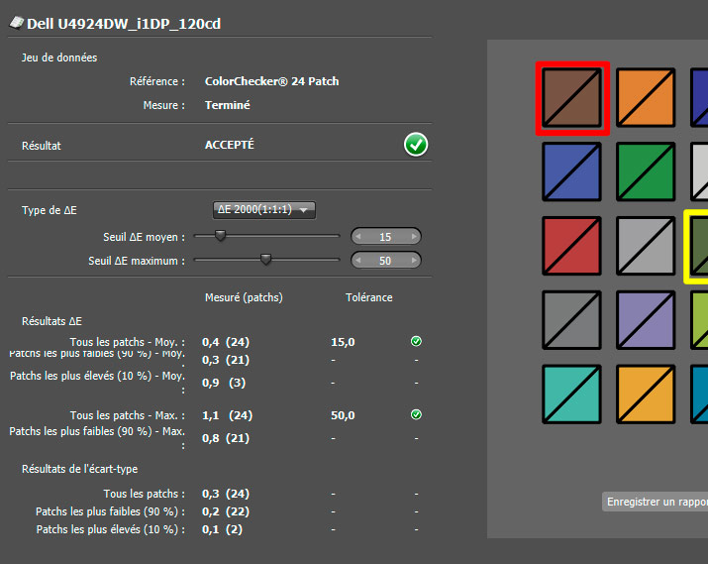The height and width of the screenshot is (564, 708).
Task: Select the teal patch in bottom row
Action: pos(571,394)
